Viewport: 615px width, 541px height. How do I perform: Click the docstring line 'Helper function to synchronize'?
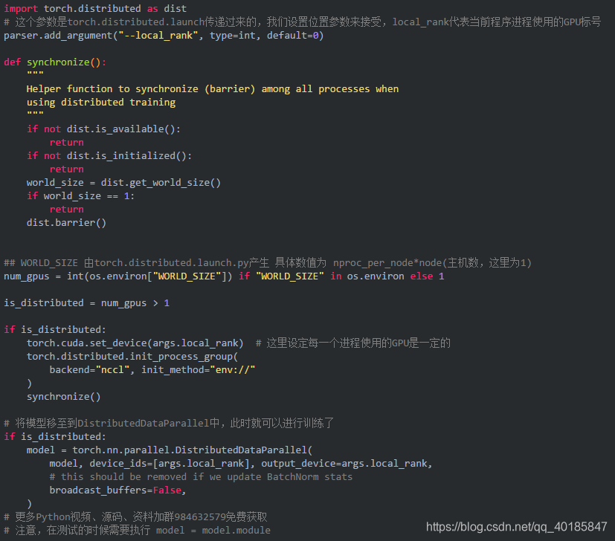(213, 89)
